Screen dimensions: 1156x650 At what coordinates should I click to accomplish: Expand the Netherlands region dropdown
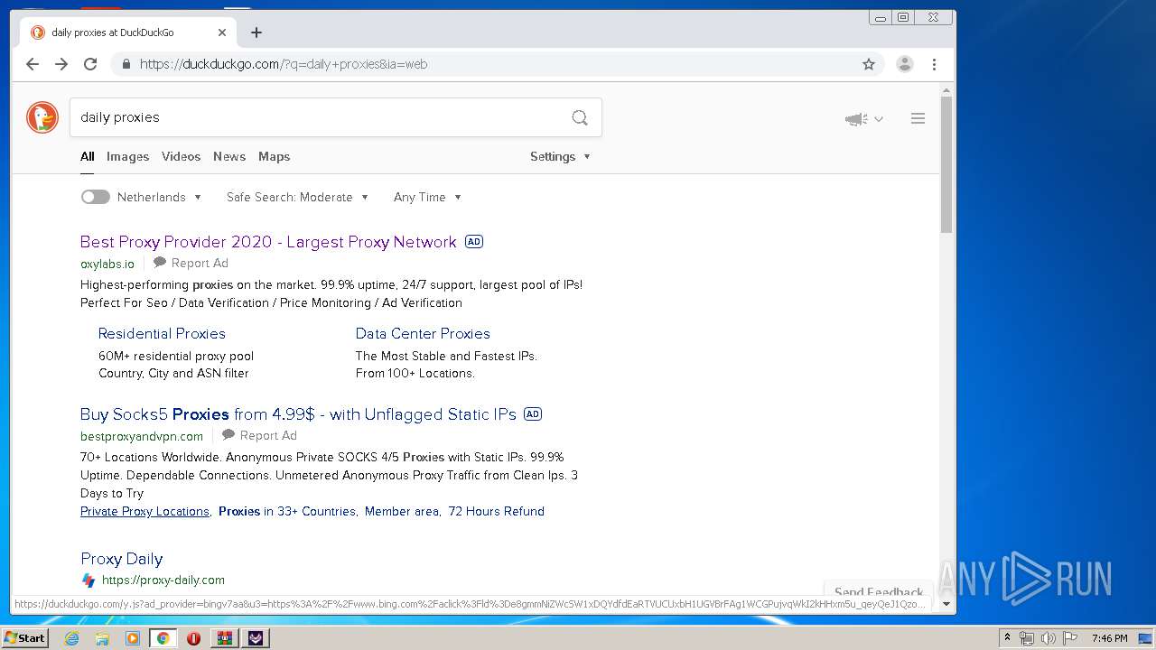pos(160,197)
